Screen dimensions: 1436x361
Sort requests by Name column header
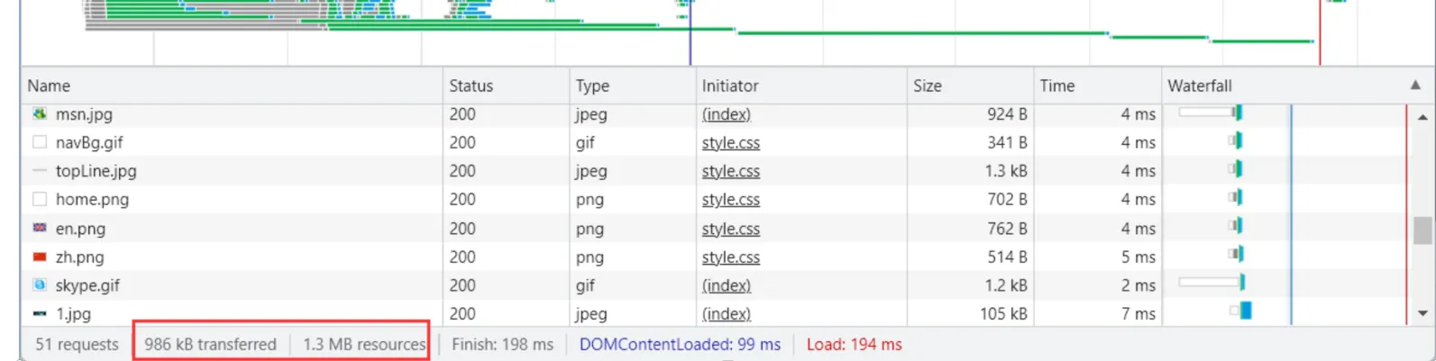point(49,86)
